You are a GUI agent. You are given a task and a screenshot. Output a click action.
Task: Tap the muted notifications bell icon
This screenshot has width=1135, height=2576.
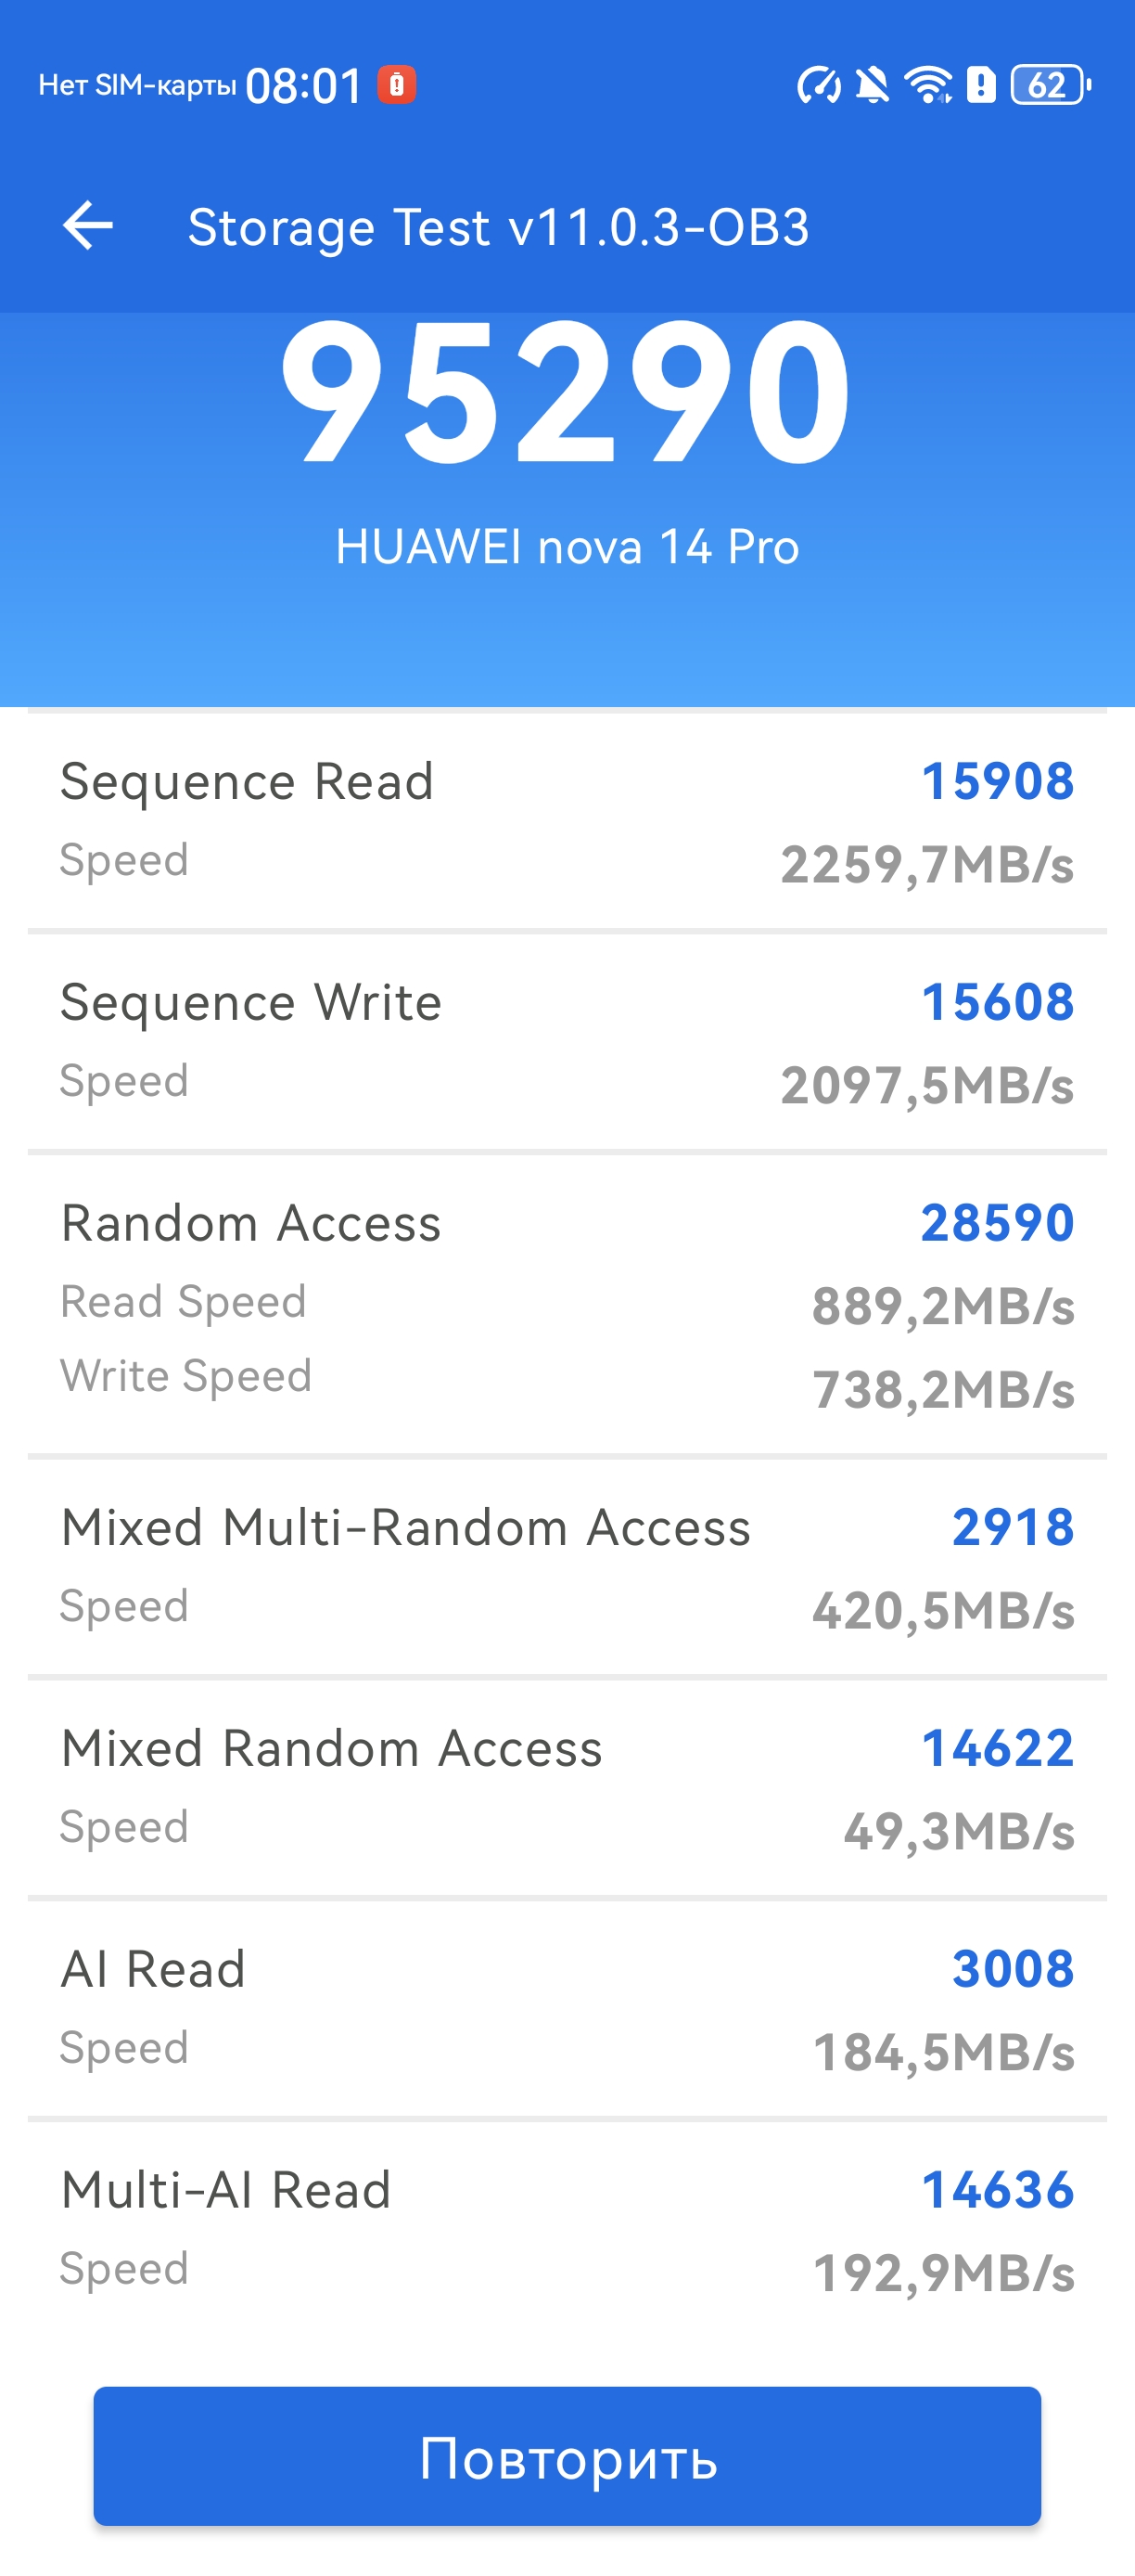(873, 85)
